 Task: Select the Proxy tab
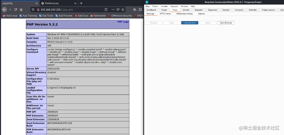click(175, 10)
